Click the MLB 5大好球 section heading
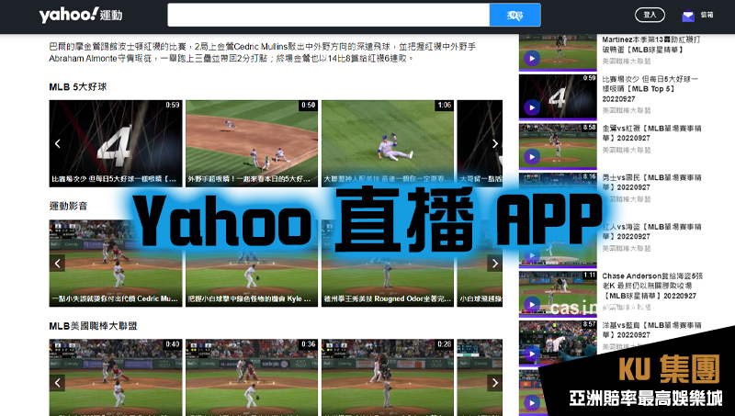The image size is (735, 416). [x=78, y=86]
